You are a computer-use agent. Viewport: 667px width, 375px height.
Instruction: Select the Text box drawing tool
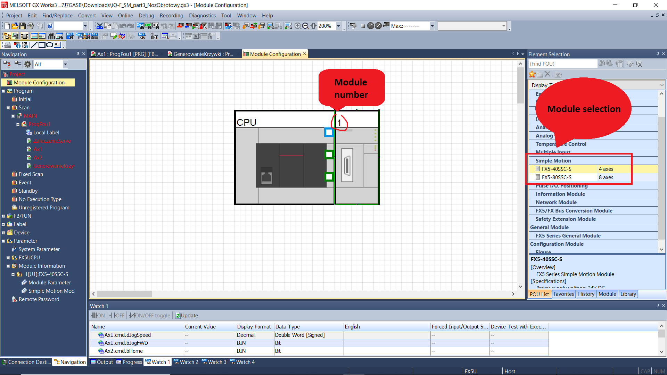click(x=57, y=45)
